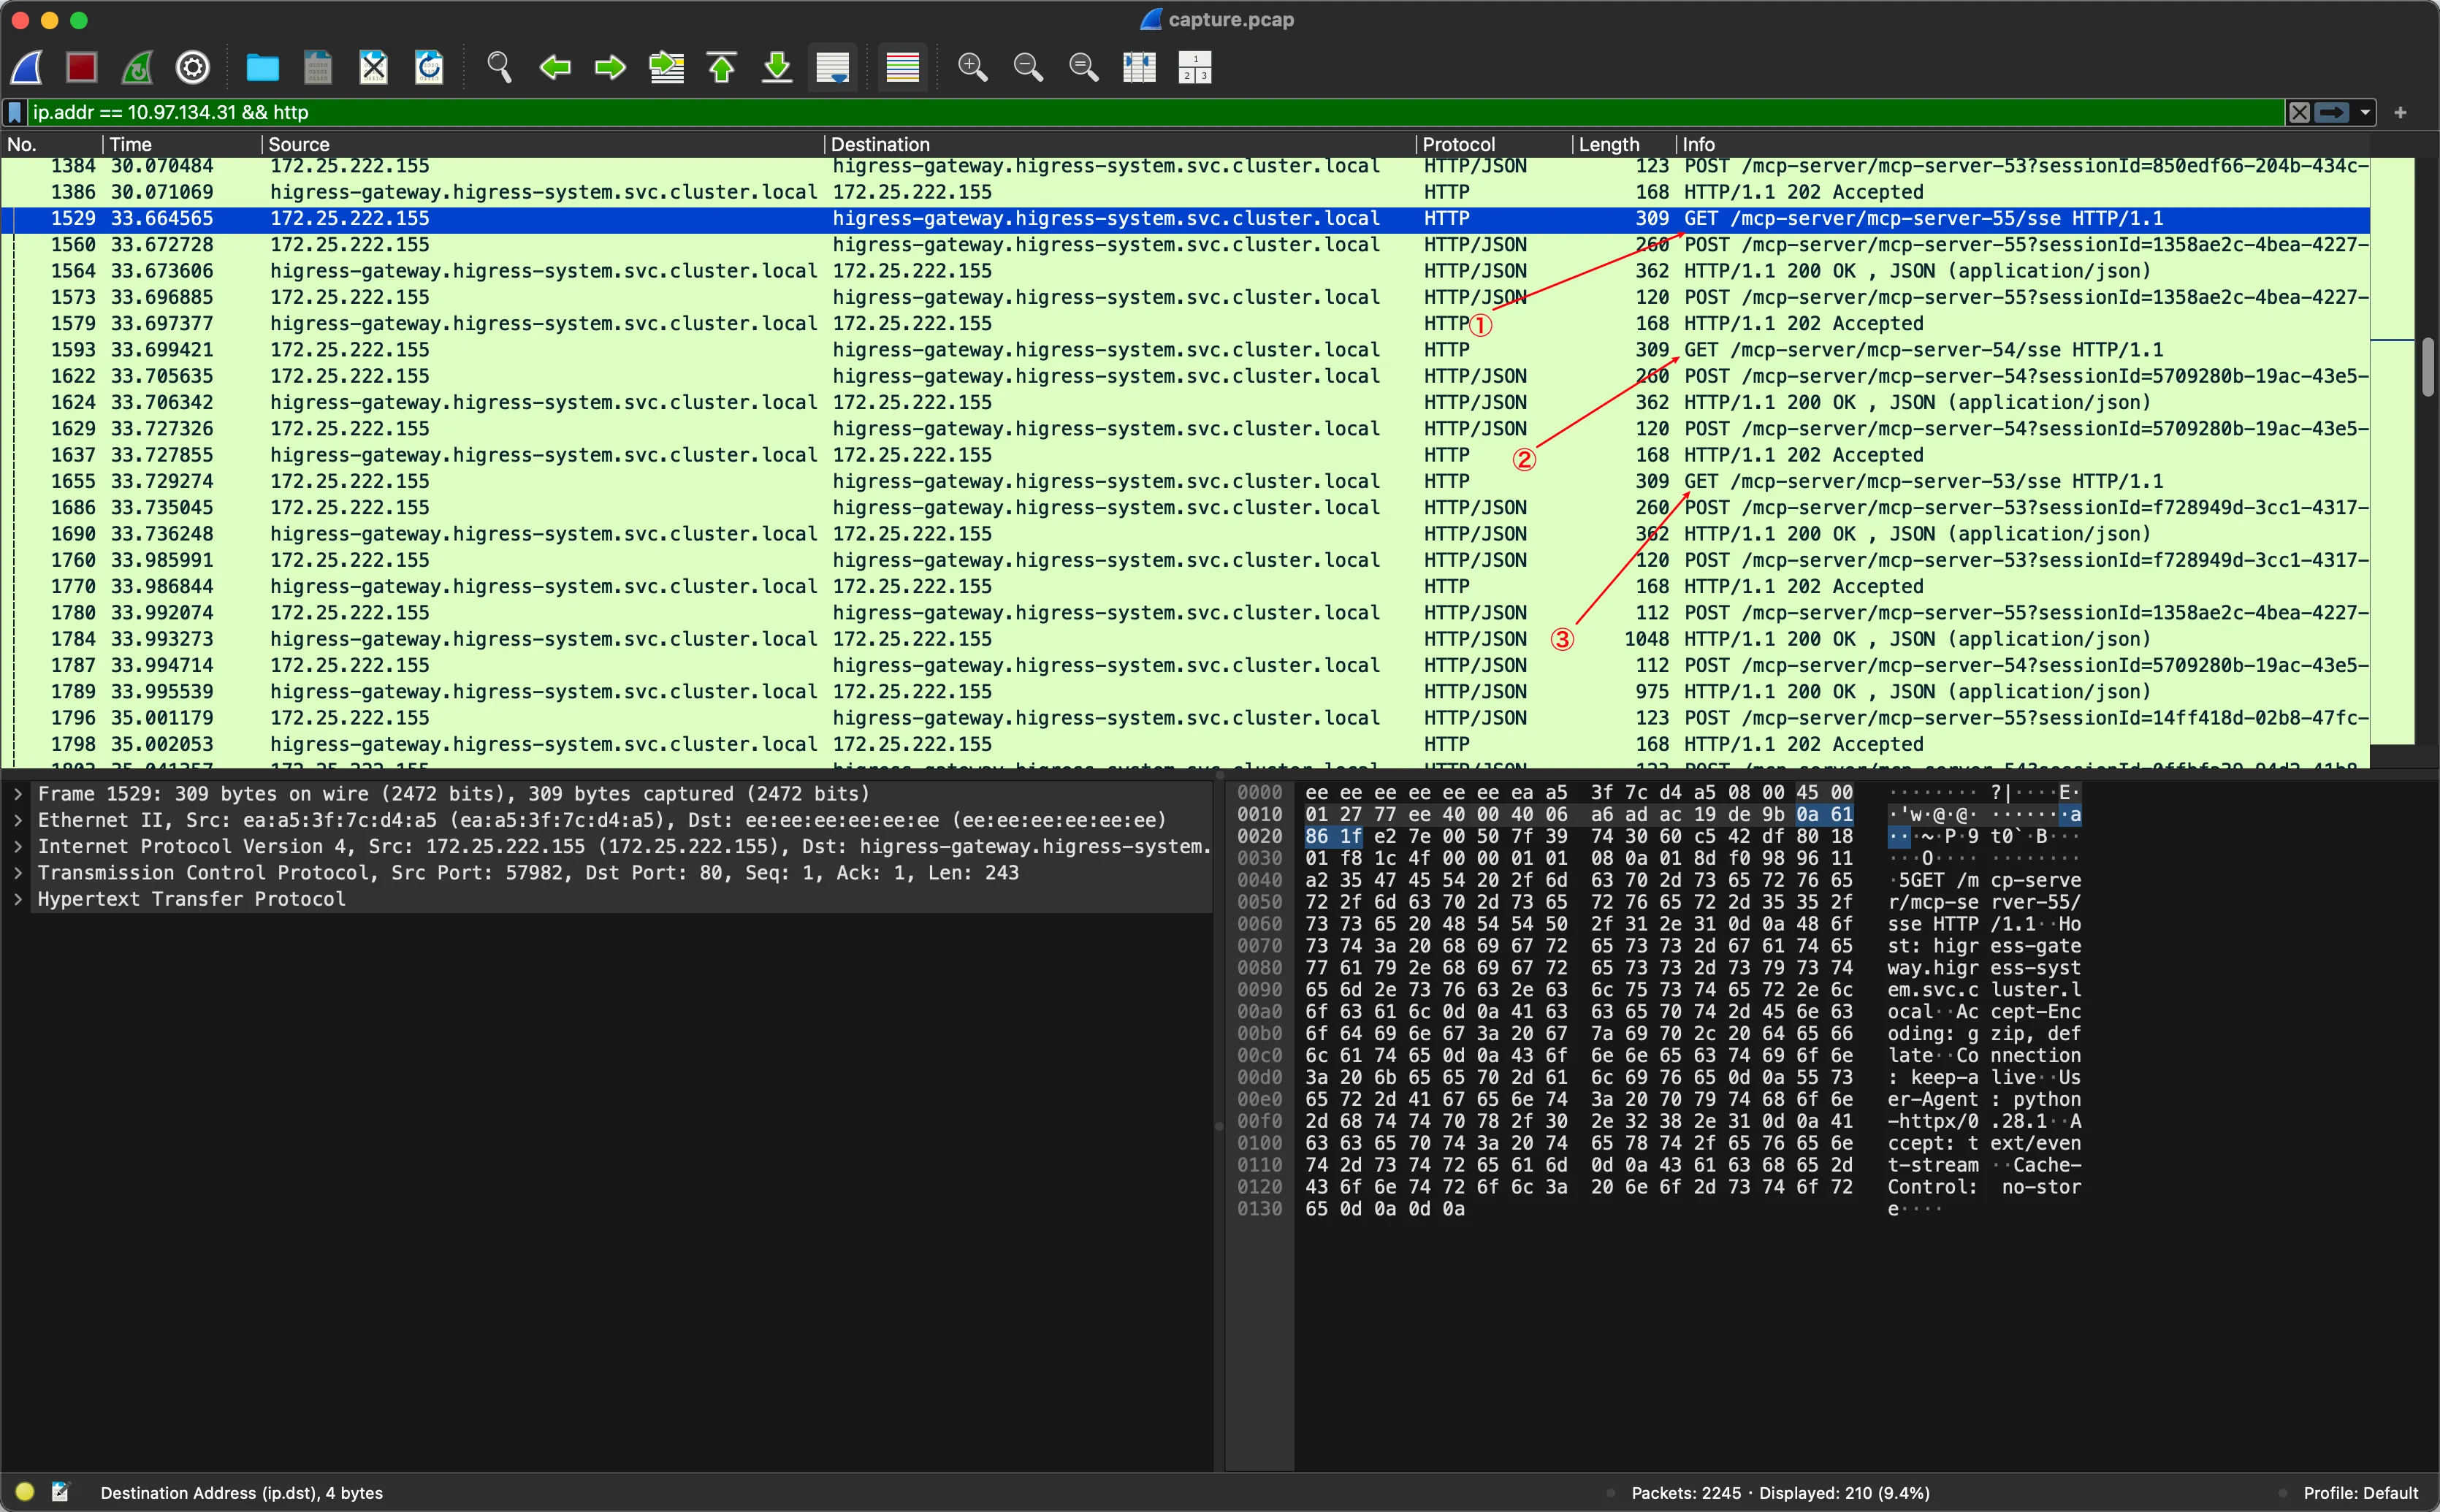This screenshot has height=1512, width=2440.
Task: Select packet 1637 at 33.727855
Action: (x=1185, y=455)
